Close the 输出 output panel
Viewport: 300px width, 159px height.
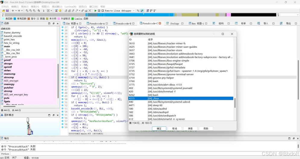coord(298,138)
